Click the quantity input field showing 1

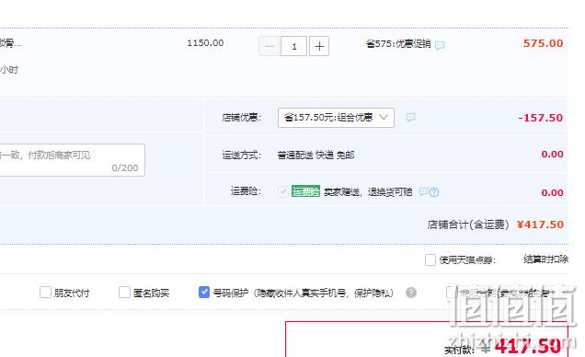(x=294, y=46)
